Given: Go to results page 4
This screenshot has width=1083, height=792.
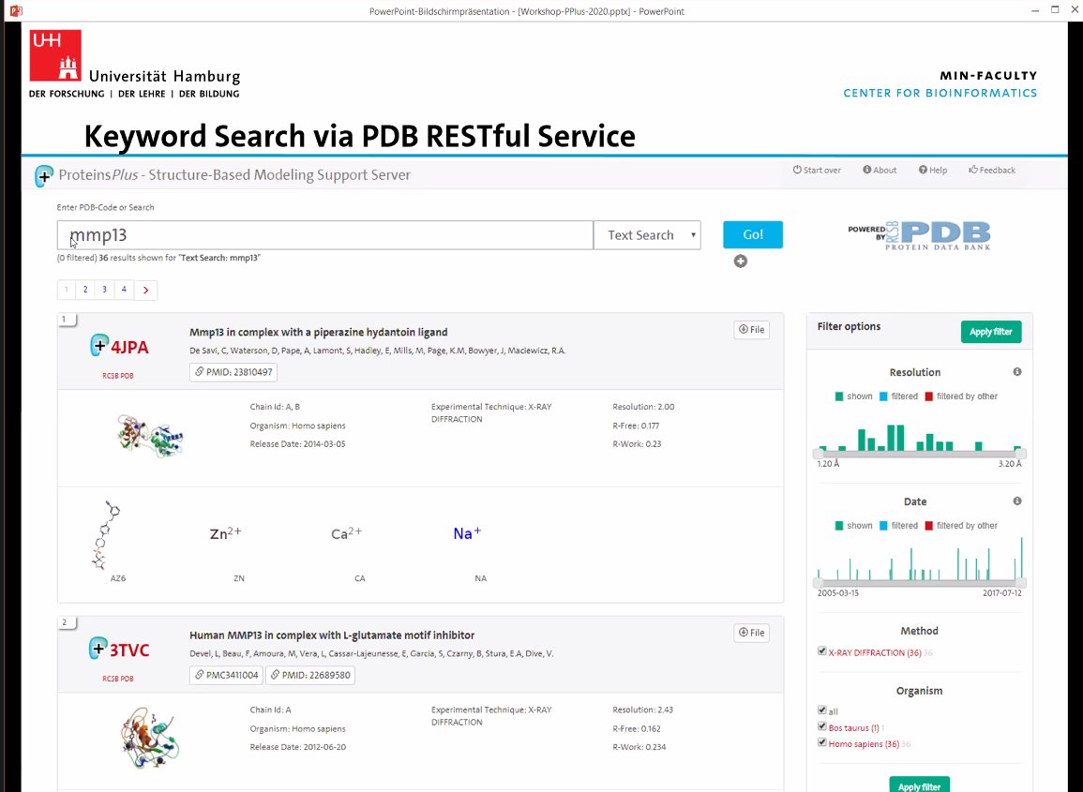Looking at the screenshot, I should [125, 290].
